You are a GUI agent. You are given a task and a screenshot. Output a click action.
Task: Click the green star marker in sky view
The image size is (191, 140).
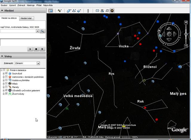(x=67, y=108)
